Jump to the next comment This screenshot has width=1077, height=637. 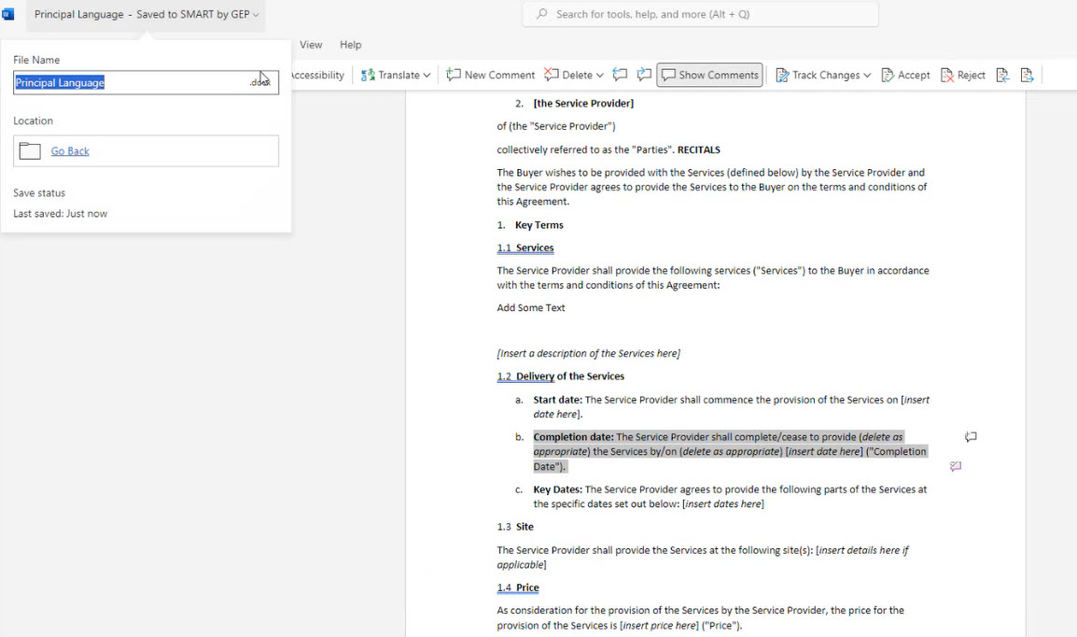coord(644,75)
